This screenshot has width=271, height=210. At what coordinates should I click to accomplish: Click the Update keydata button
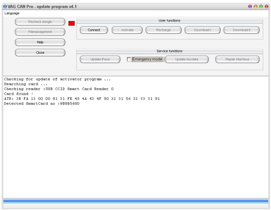click(187, 60)
